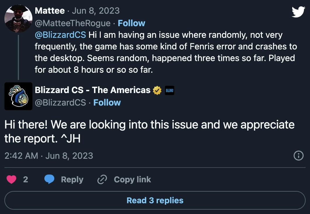
Task: Click the handle @MatteeTheRogue
Action: click(72, 23)
